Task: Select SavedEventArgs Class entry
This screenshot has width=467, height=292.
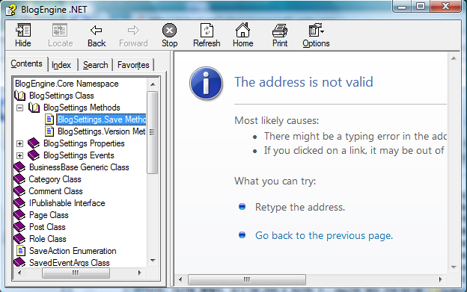Action: tap(70, 263)
